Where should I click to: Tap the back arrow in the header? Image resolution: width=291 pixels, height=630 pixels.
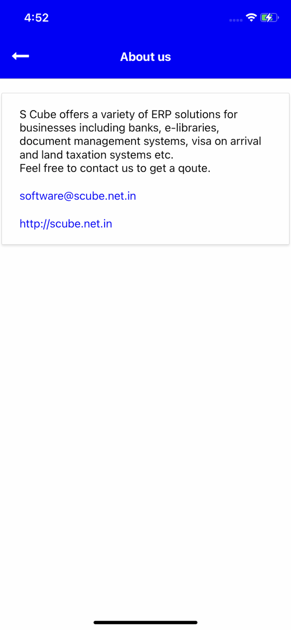pos(20,56)
